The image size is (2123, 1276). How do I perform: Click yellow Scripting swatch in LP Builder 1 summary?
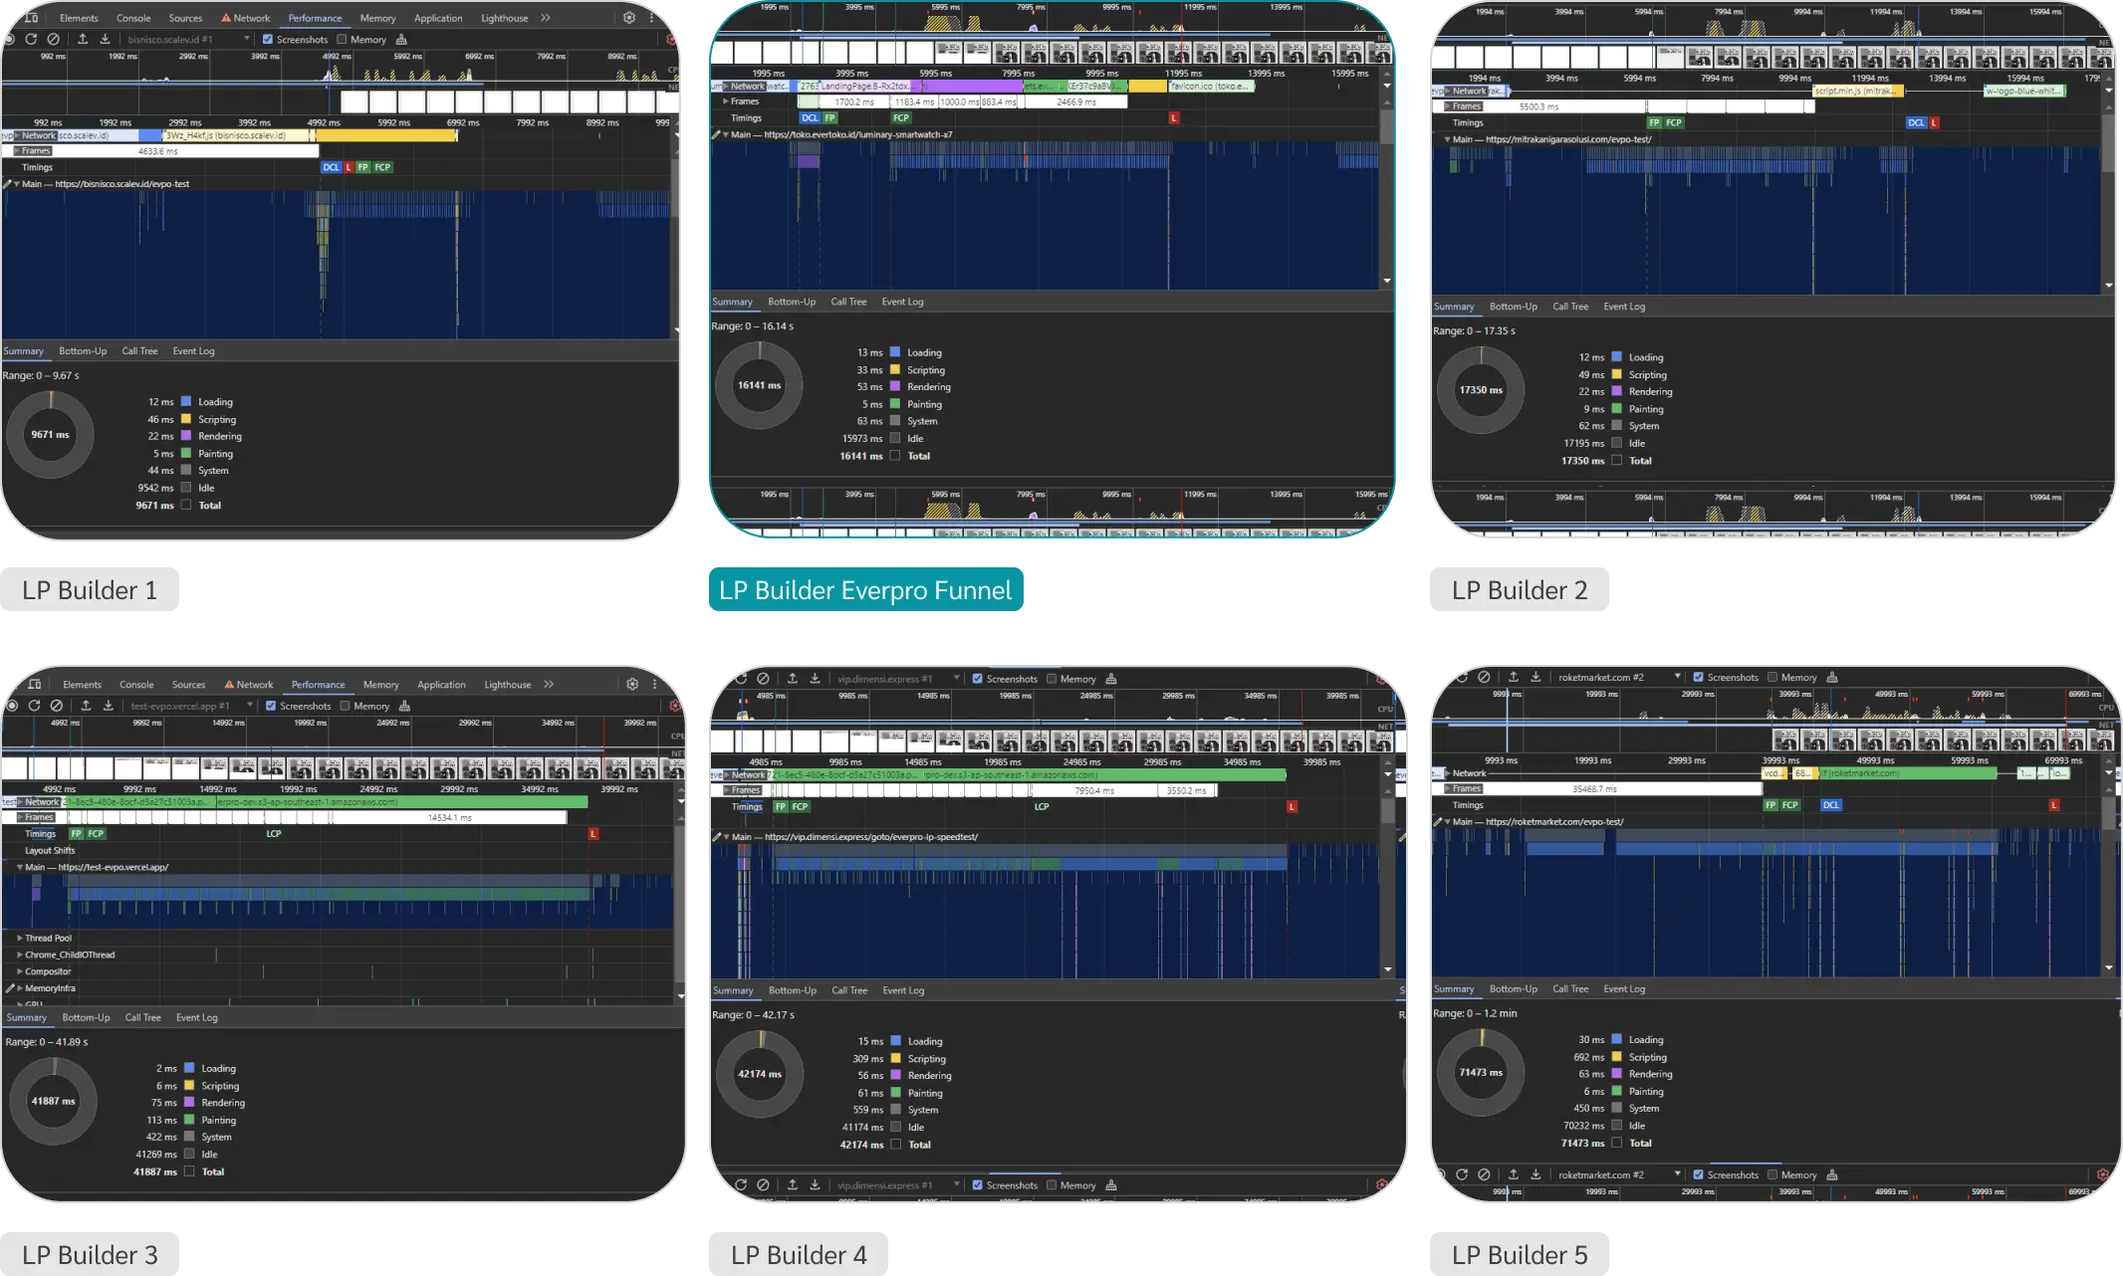[x=186, y=419]
